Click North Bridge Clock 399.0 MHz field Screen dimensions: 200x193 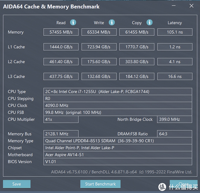pos(174,119)
